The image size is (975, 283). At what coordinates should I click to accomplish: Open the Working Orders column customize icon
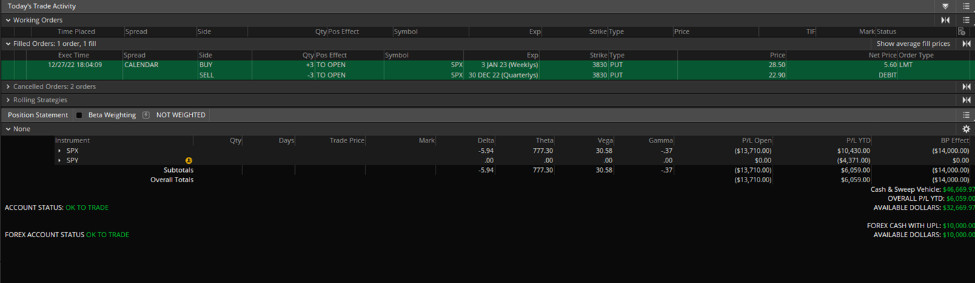click(961, 32)
